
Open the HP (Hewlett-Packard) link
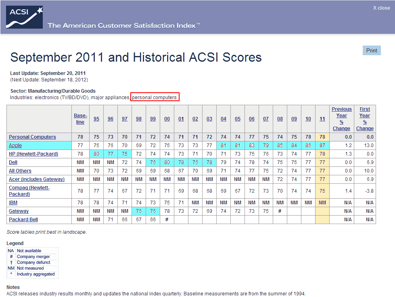click(x=33, y=154)
